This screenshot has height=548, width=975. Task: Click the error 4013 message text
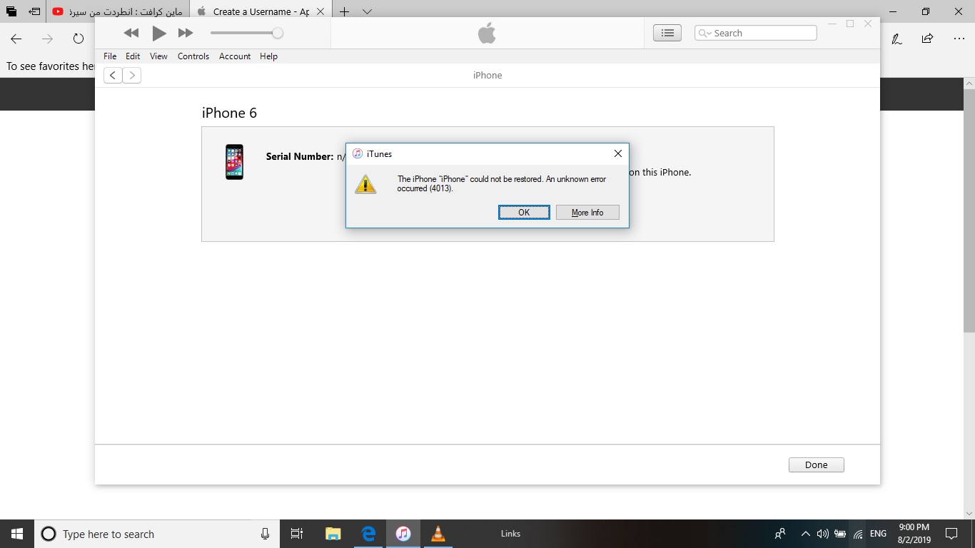click(x=502, y=184)
